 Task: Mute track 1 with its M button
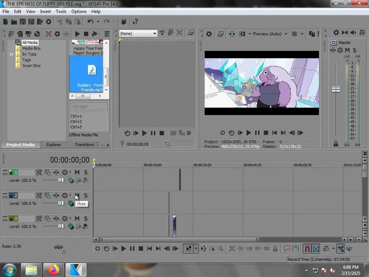click(77, 172)
